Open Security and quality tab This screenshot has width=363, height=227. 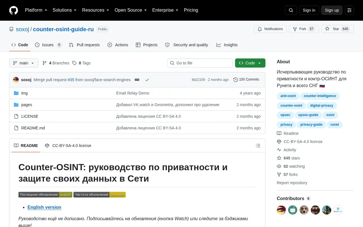click(187, 45)
